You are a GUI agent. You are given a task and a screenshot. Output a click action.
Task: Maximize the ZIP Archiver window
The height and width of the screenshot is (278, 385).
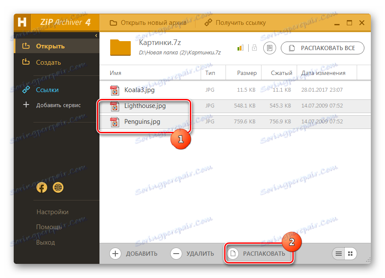point(349,23)
